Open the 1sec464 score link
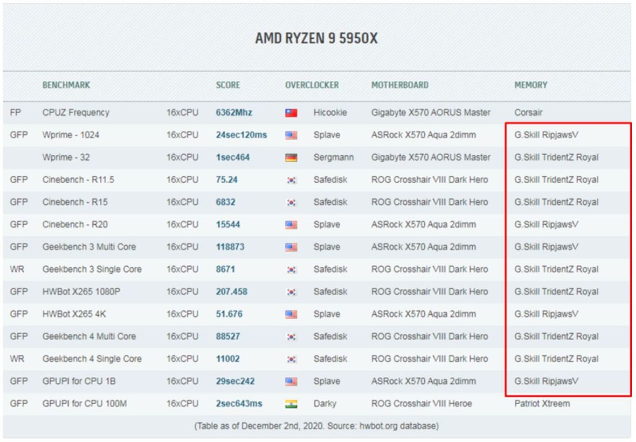The height and width of the screenshot is (442, 636). (x=232, y=157)
